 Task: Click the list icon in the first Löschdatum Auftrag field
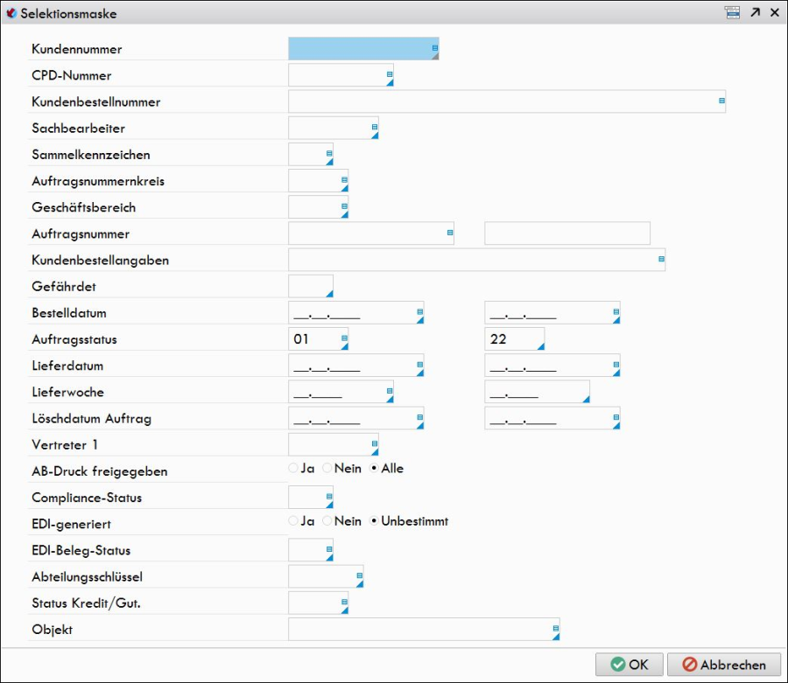pyautogui.click(x=419, y=417)
